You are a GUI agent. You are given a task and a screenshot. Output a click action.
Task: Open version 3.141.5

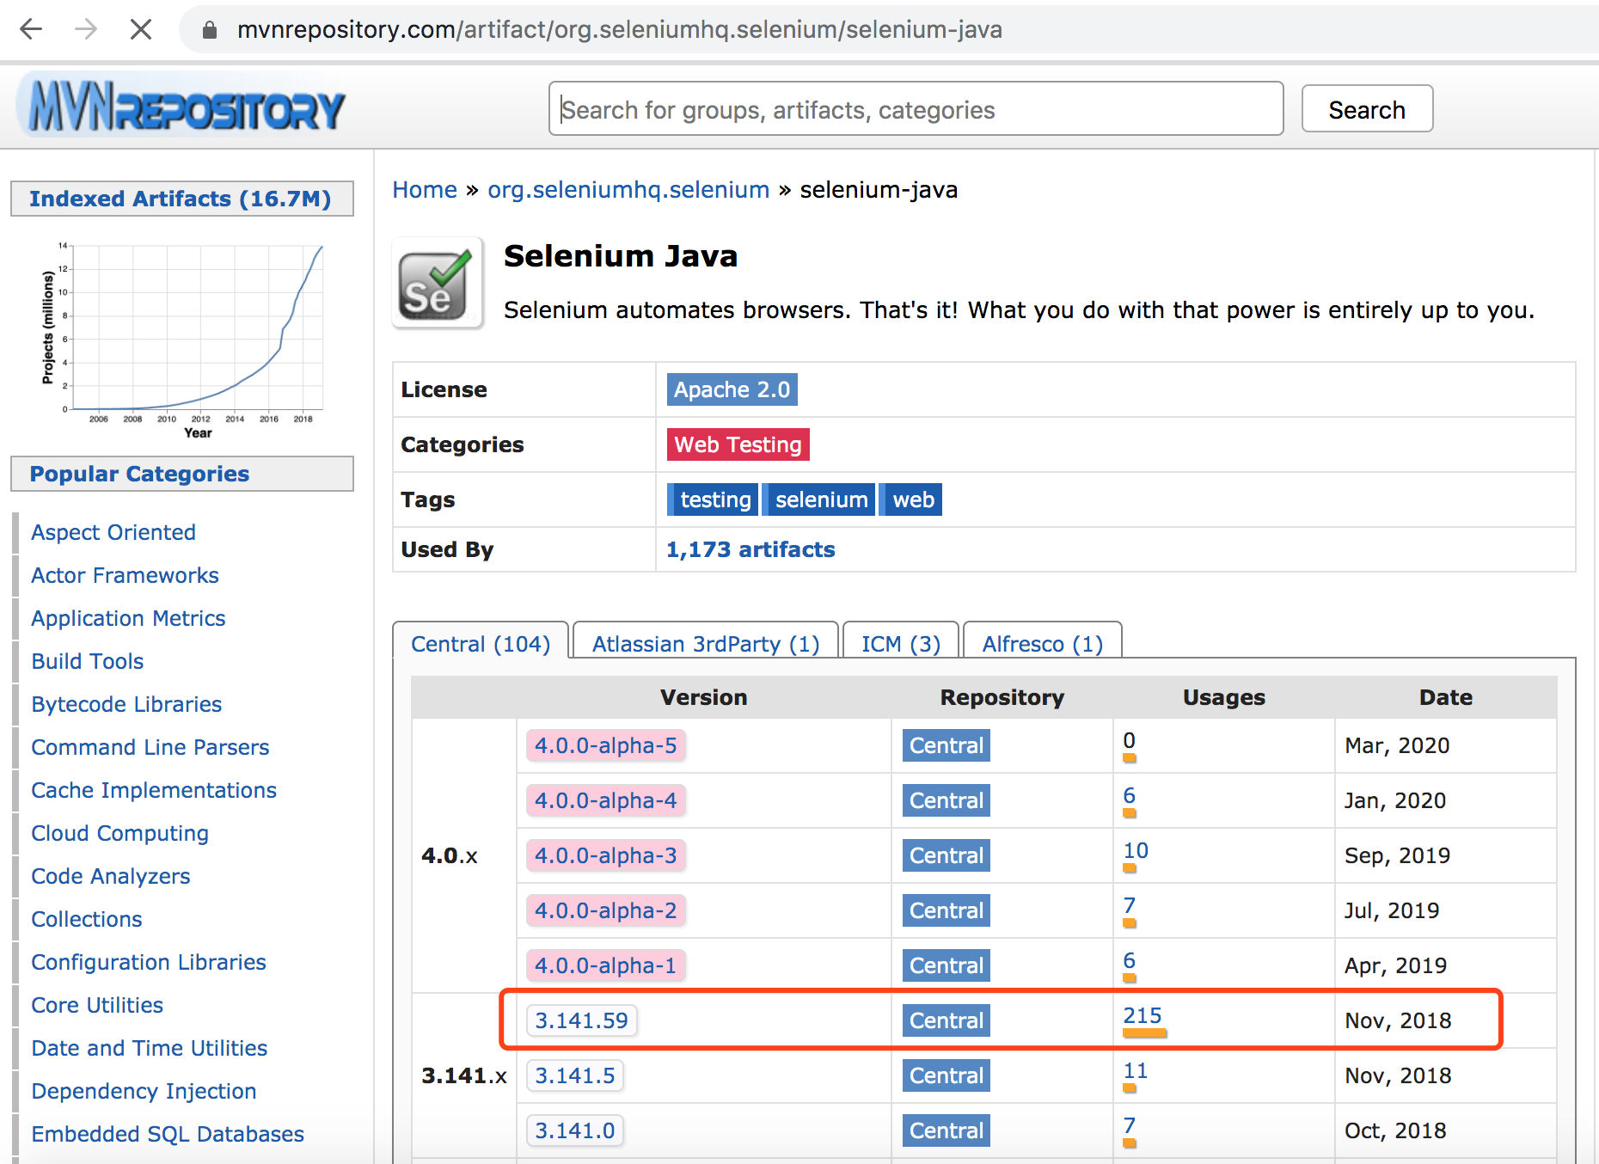click(x=575, y=1075)
